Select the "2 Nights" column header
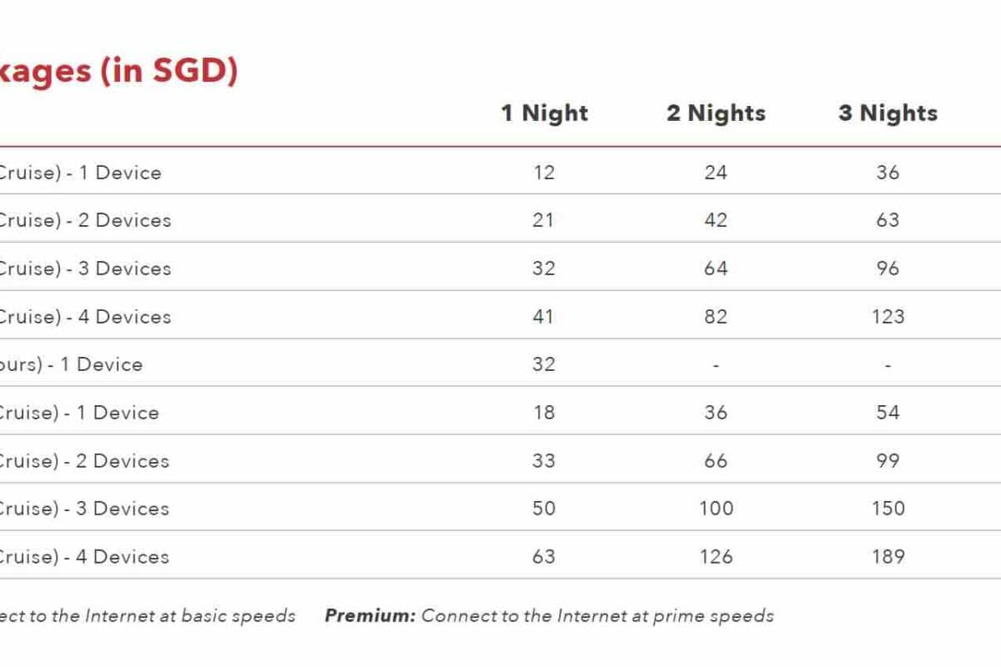This screenshot has width=1001, height=667. coord(716,113)
